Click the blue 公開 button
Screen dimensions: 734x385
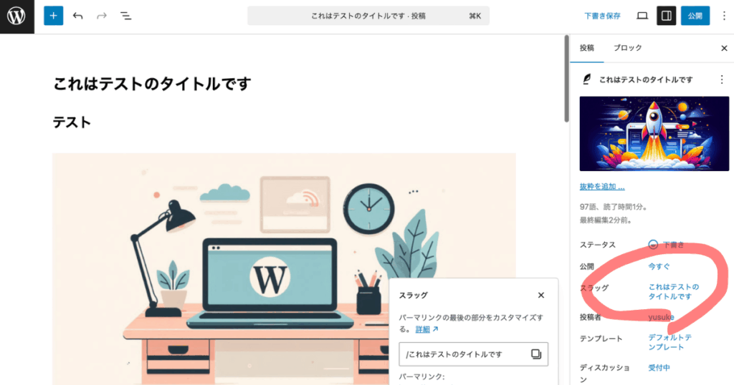click(695, 16)
